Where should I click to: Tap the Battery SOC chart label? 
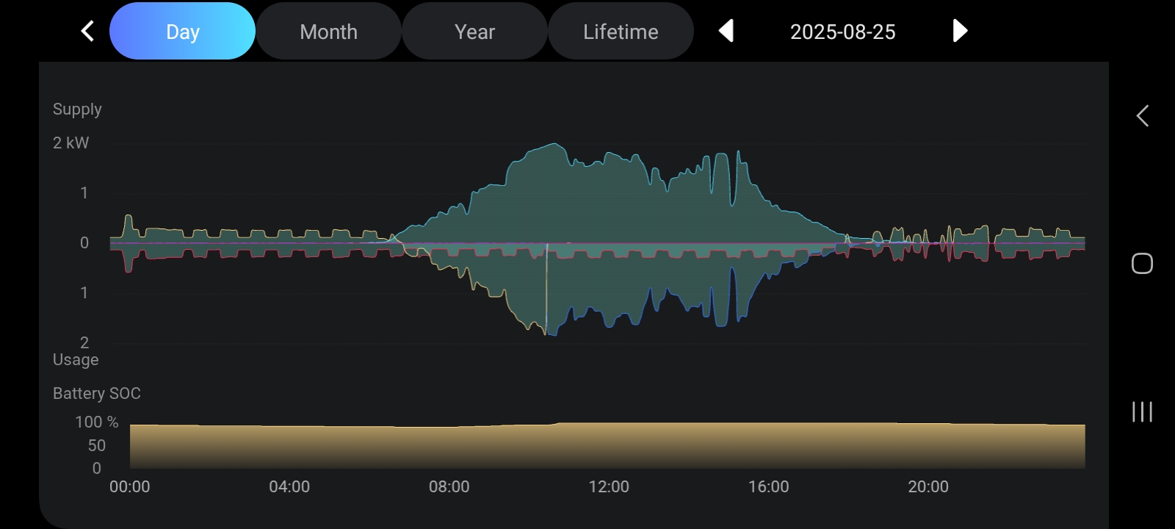click(96, 393)
